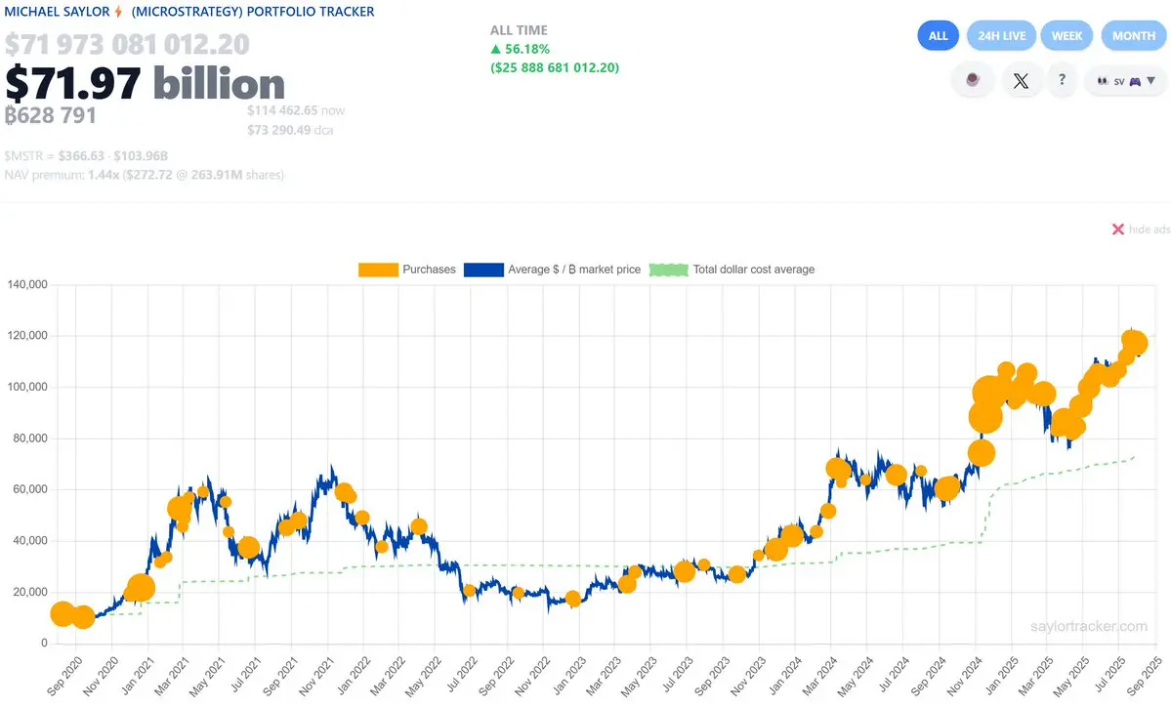Click the red X hide ads icon
Viewport: 1171px width, 708px height.
tap(1118, 229)
